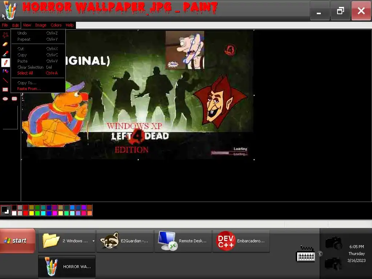The height and width of the screenshot is (279, 372).
Task: Pick the orange color swatch
Action: pyautogui.click(x=90, y=213)
